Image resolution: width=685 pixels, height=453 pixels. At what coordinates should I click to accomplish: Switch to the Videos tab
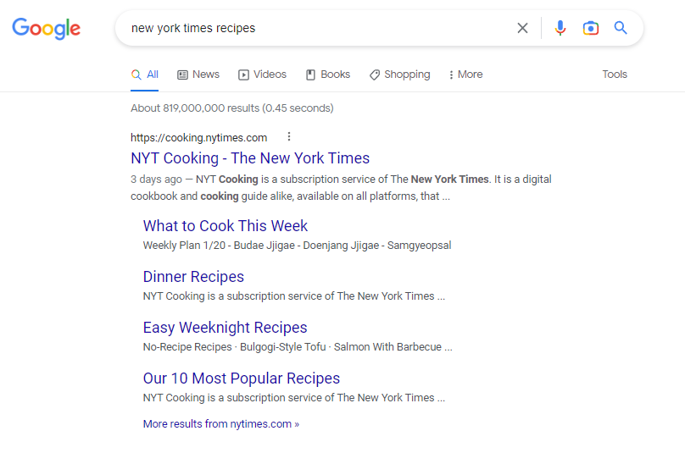[x=262, y=75]
